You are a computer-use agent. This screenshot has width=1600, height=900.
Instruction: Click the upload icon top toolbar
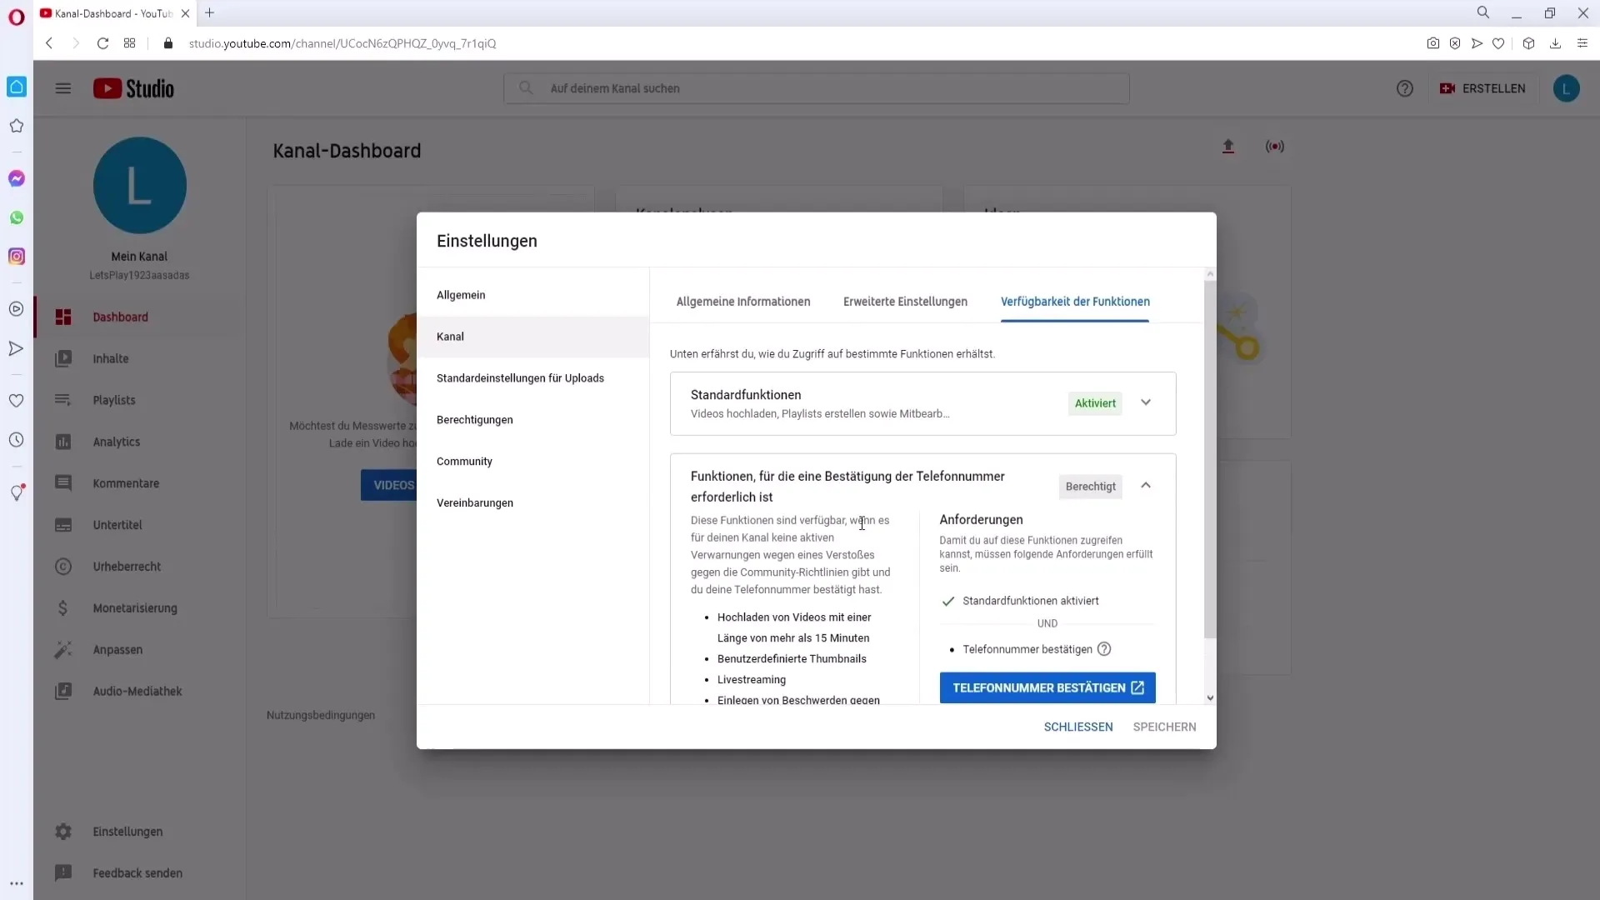click(1228, 146)
